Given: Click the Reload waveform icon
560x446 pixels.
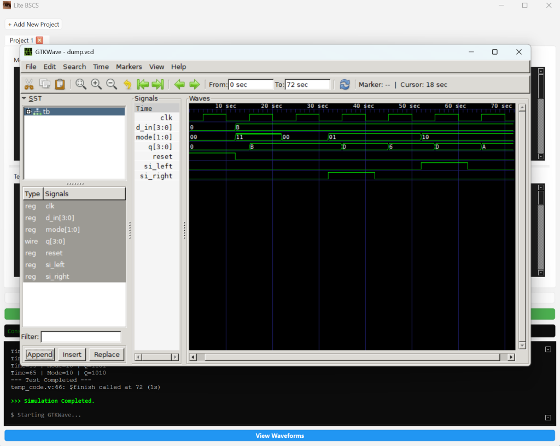Looking at the screenshot, I should (345, 84).
